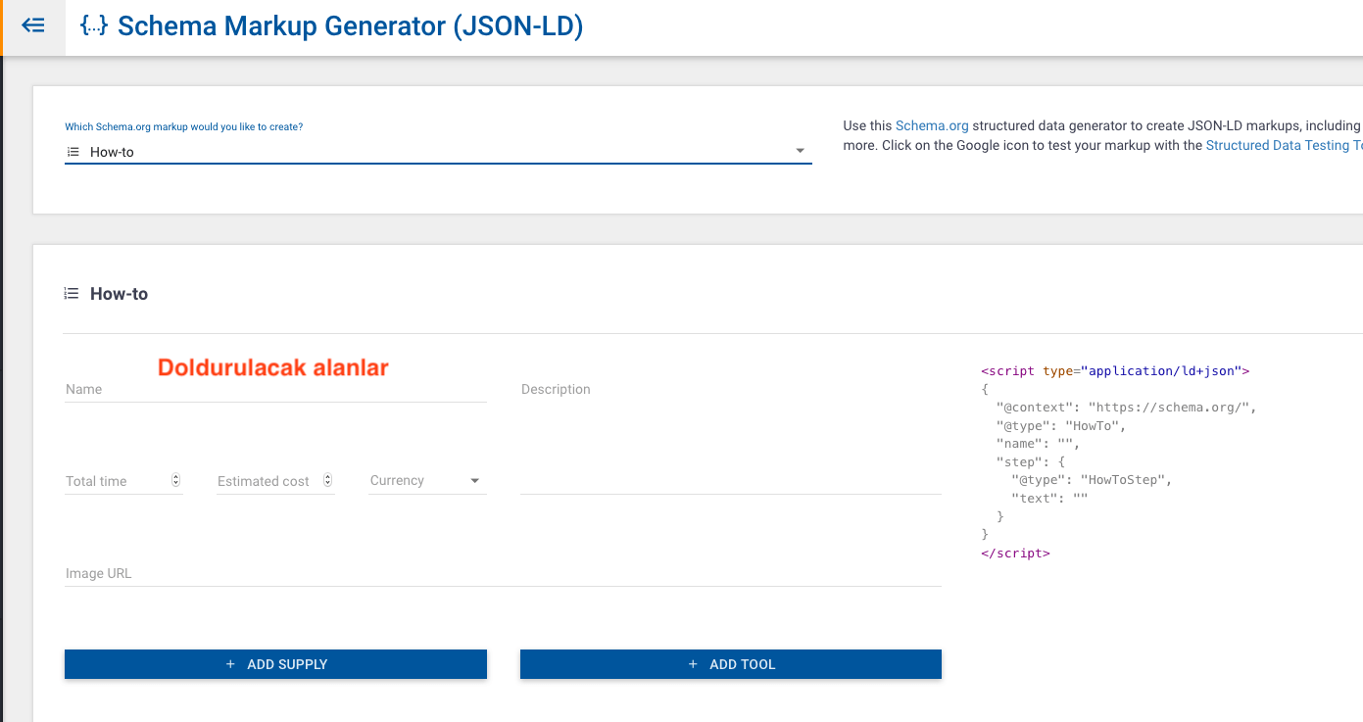1363x722 pixels.
Task: Click the red Doldurulacak alanlar annotation text
Action: point(273,367)
